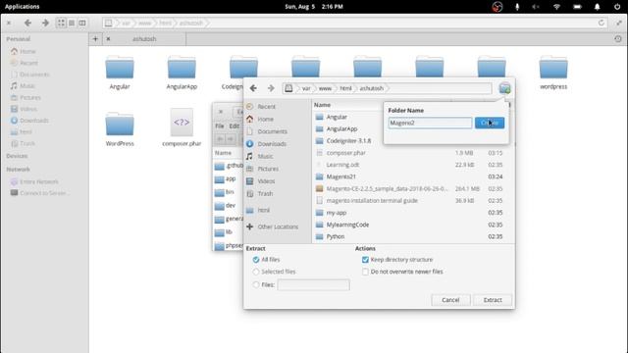The height and width of the screenshot is (353, 628).
Task: Open the notifications bell in top panel
Action: [x=598, y=7]
